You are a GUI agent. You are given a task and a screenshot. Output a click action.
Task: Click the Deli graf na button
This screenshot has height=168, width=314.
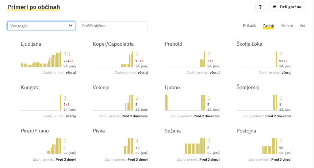point(287,7)
